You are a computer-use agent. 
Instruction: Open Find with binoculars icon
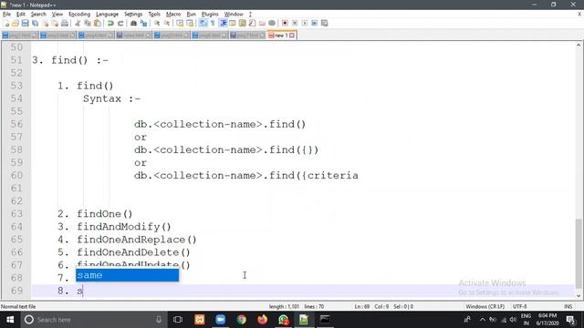133,23
